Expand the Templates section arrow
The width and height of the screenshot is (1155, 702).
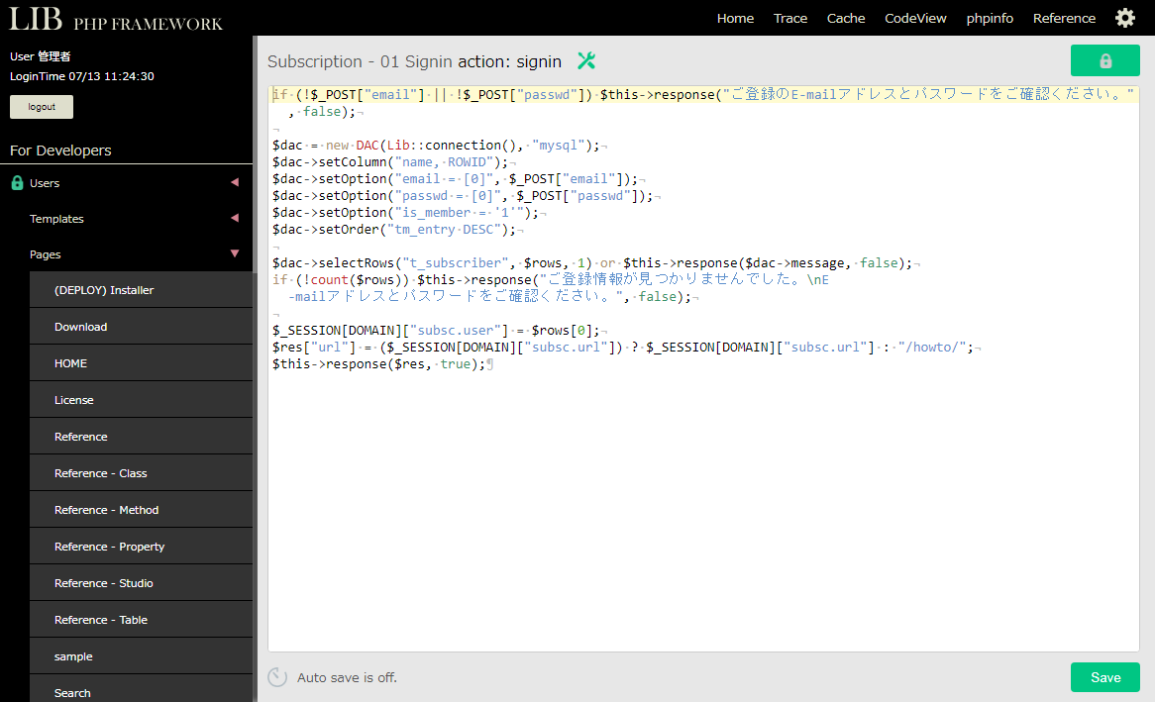[x=235, y=218]
